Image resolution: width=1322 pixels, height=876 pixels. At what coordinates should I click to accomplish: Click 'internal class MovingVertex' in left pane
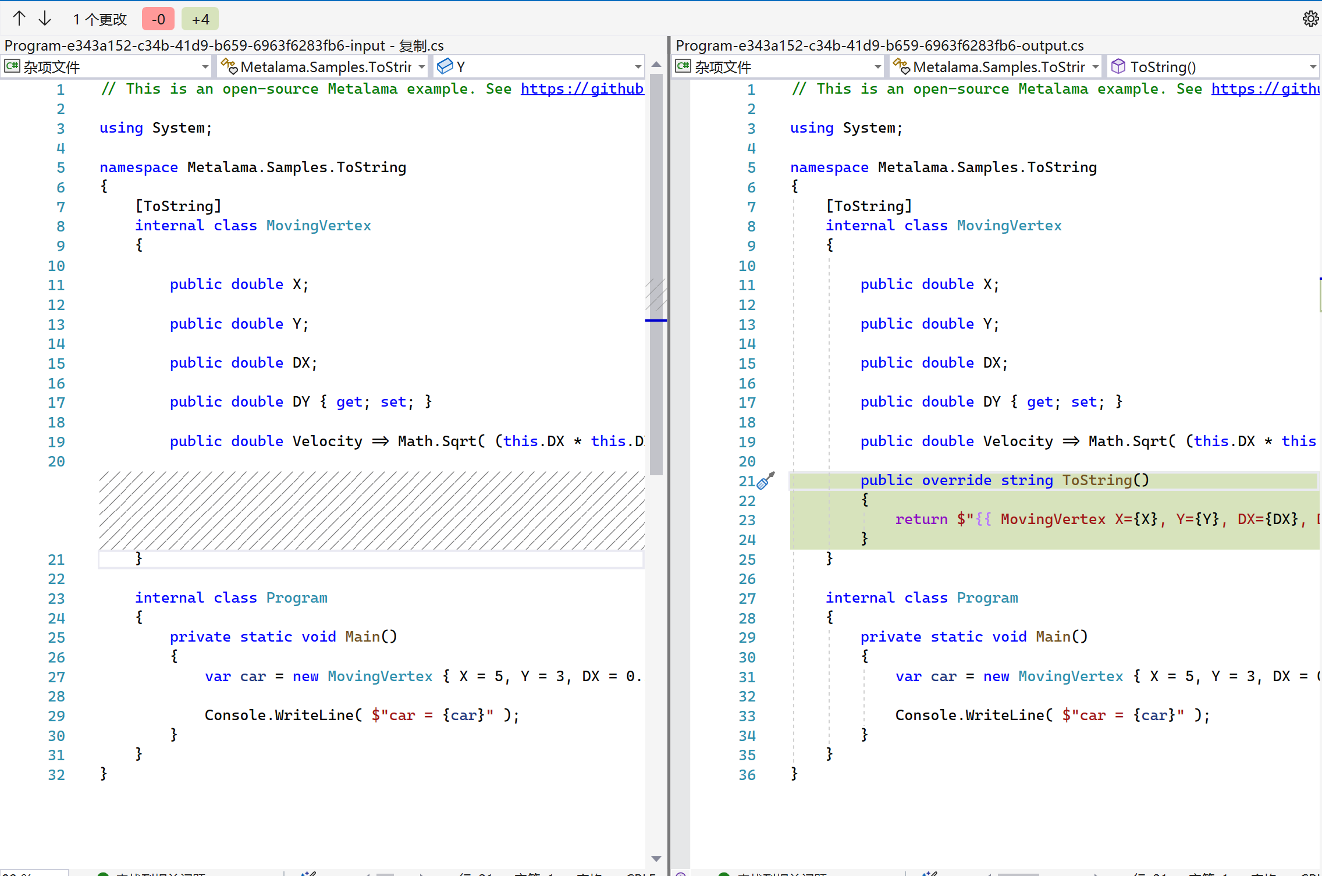pyautogui.click(x=253, y=226)
